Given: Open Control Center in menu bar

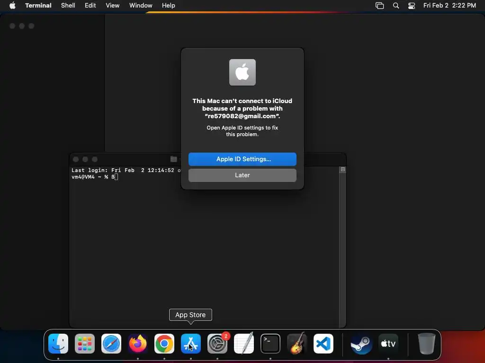Looking at the screenshot, I should coord(412,6).
